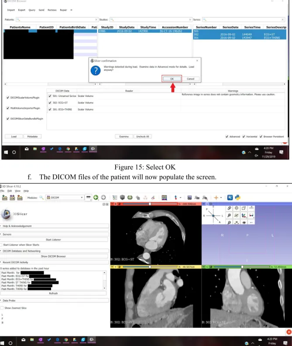Click the module search magnifier icon
292x346 pixels.
pyautogui.click(x=41, y=198)
